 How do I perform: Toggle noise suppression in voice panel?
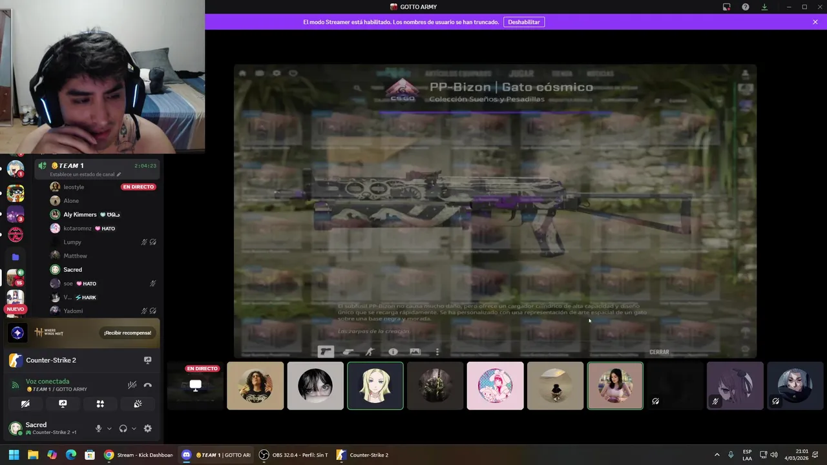coord(132,385)
